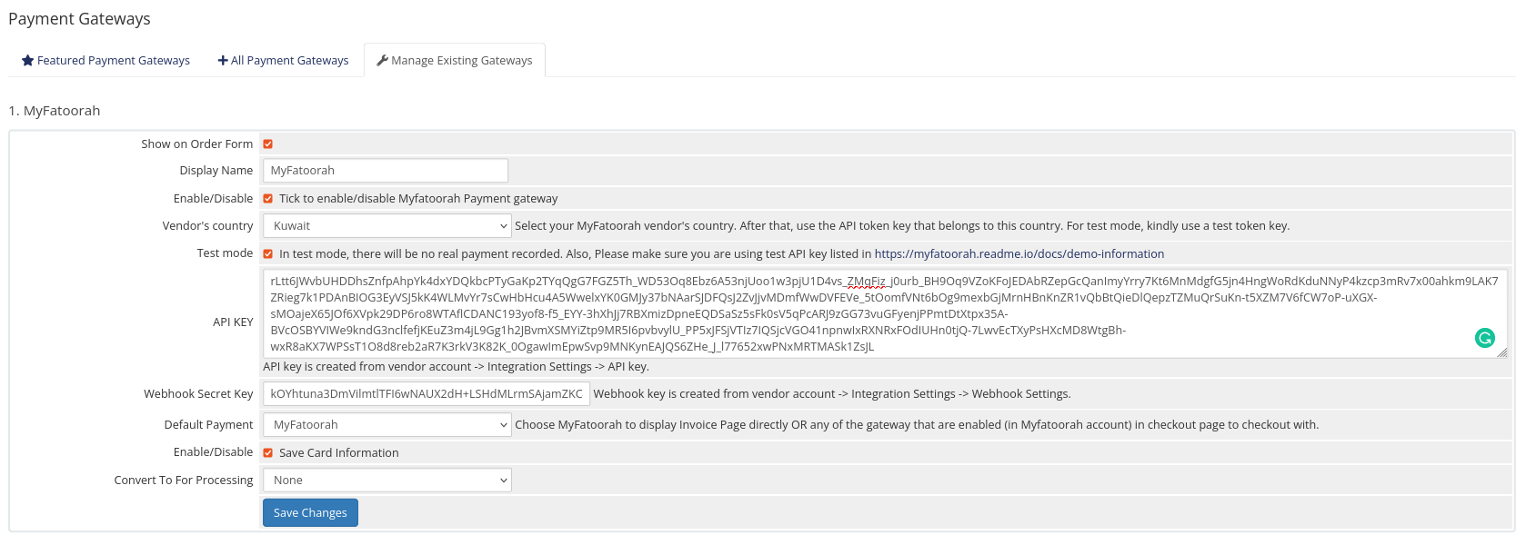1516x545 pixels.
Task: Click the 'Payment Gateways' page title
Action: [x=79, y=19]
